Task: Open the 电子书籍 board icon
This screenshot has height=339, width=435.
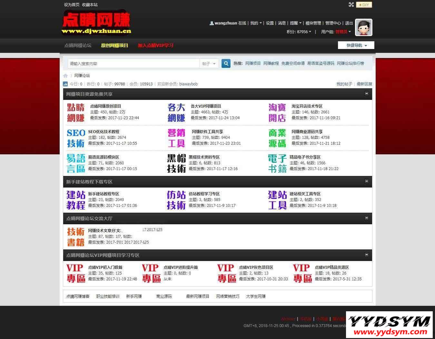Action: 277,163
